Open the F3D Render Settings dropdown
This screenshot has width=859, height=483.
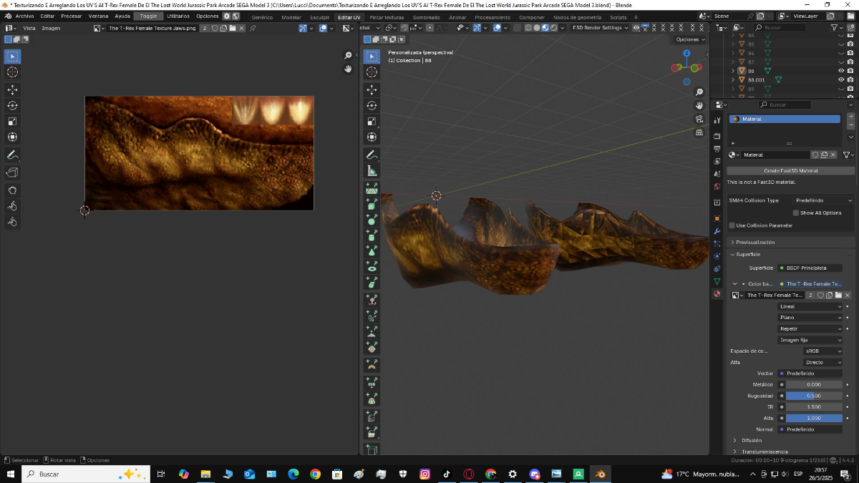click(600, 28)
